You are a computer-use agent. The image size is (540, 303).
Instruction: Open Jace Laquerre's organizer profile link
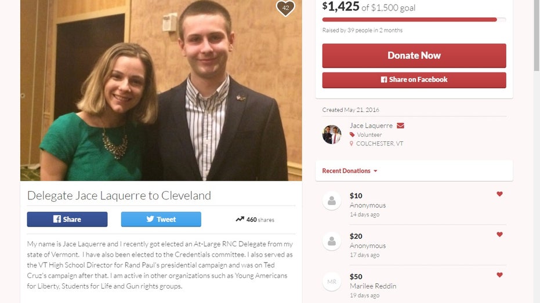tap(371, 126)
